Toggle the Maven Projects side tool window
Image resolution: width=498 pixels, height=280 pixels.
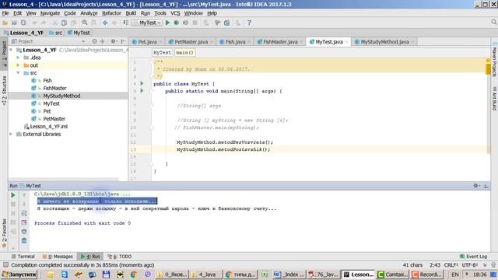click(494, 61)
